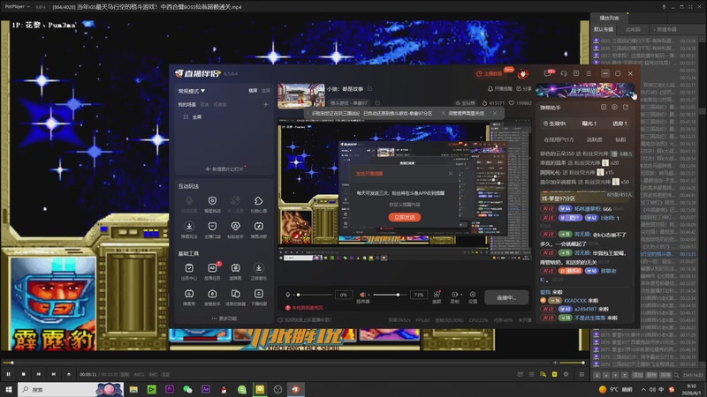
Task: Expand 更多功能 more functions
Action: pyautogui.click(x=224, y=318)
